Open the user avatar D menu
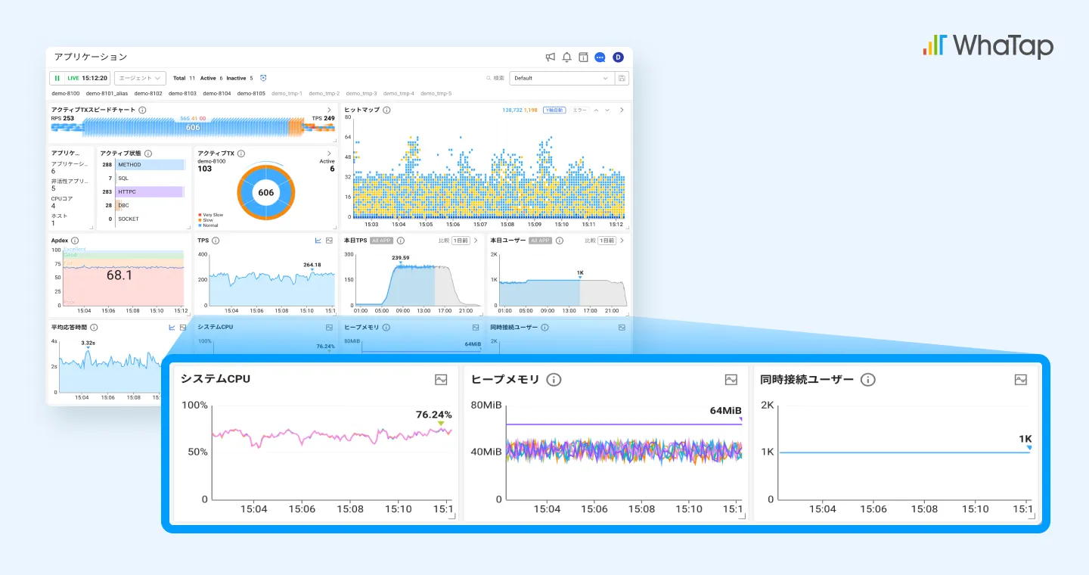 click(618, 57)
